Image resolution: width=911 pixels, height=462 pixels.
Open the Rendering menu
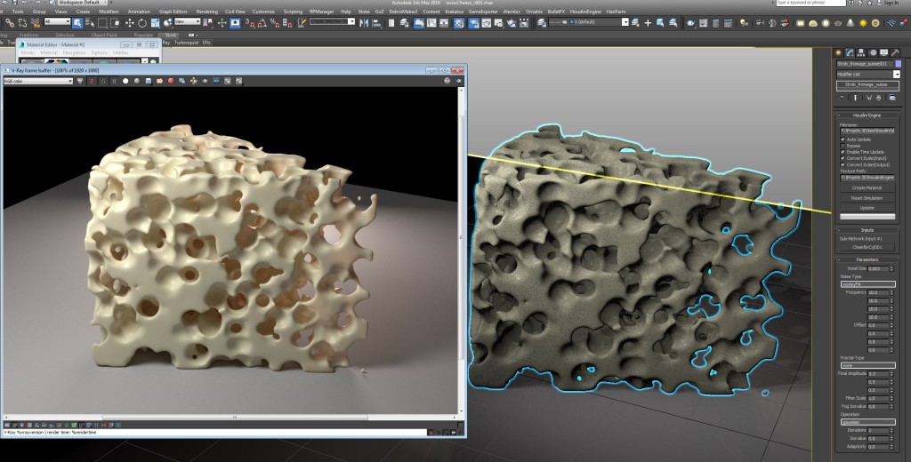[206, 12]
